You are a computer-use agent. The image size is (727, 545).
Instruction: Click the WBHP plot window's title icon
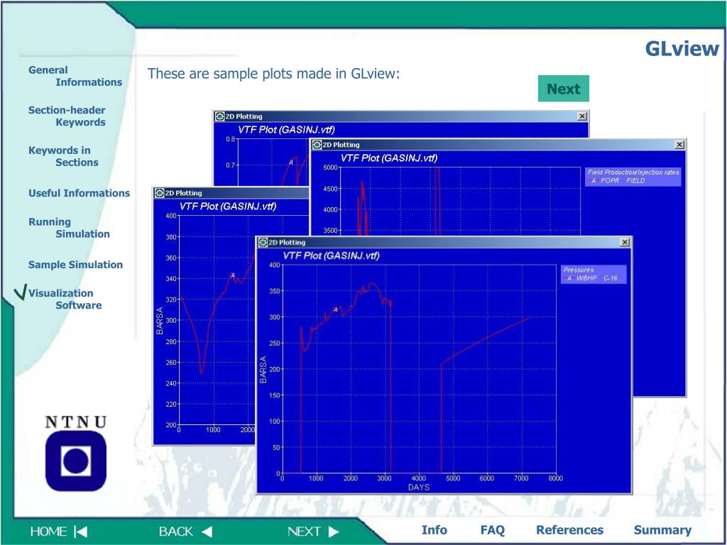[263, 243]
